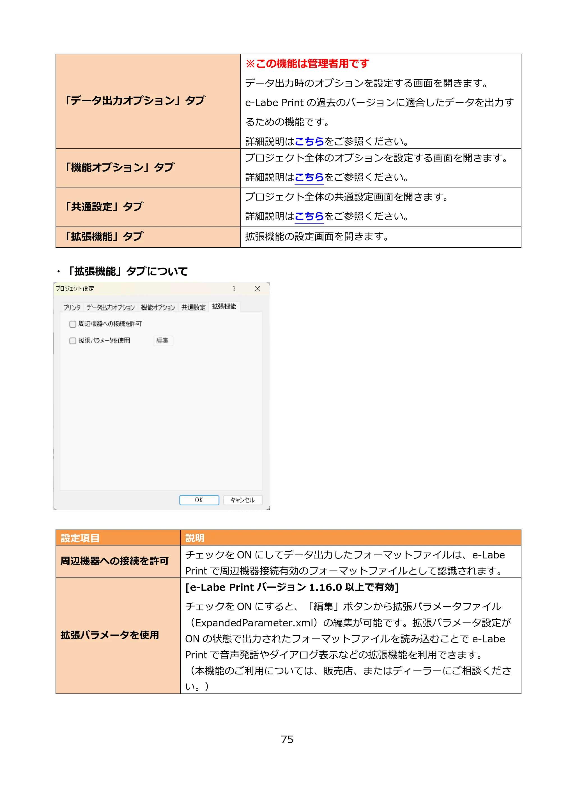Close the プロジェクト設定 dialog
The image size is (561, 794).
(x=257, y=289)
